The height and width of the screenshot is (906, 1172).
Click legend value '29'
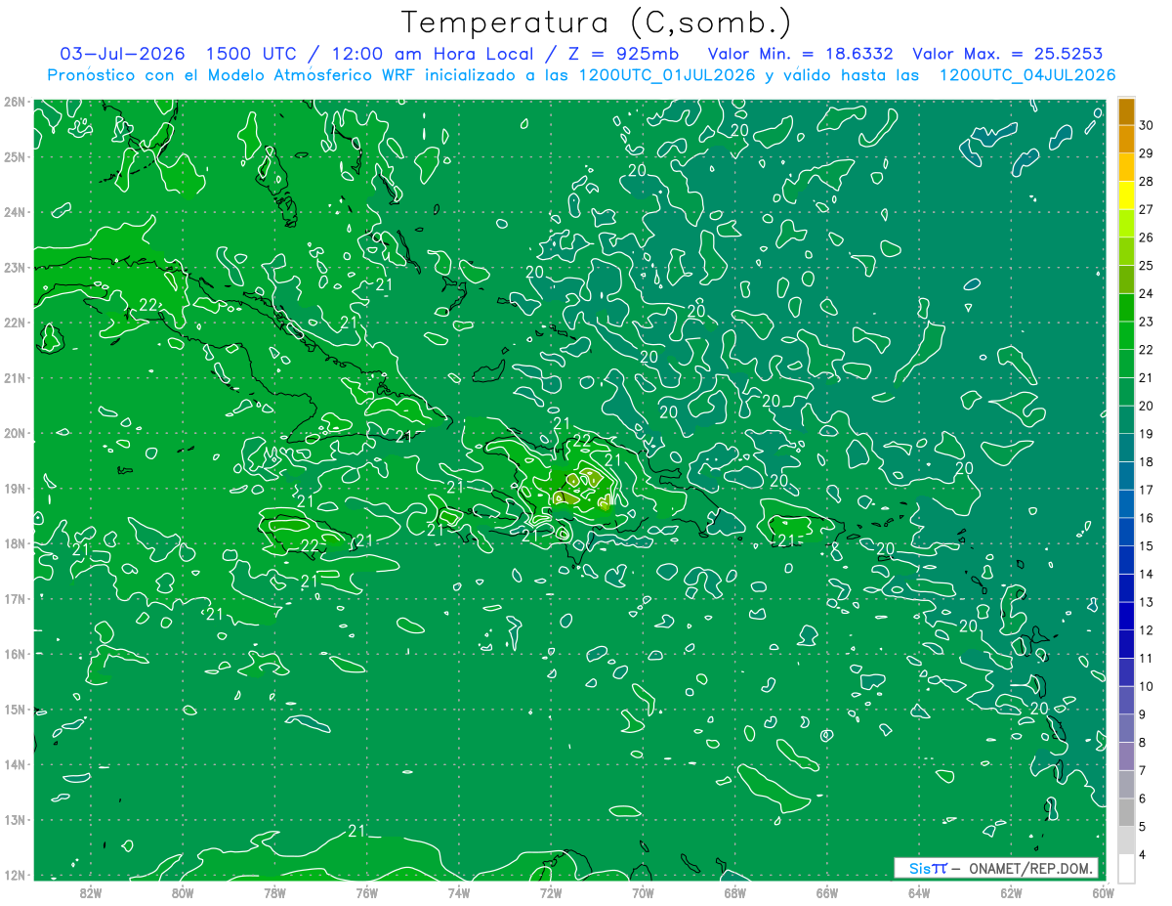1147,153
